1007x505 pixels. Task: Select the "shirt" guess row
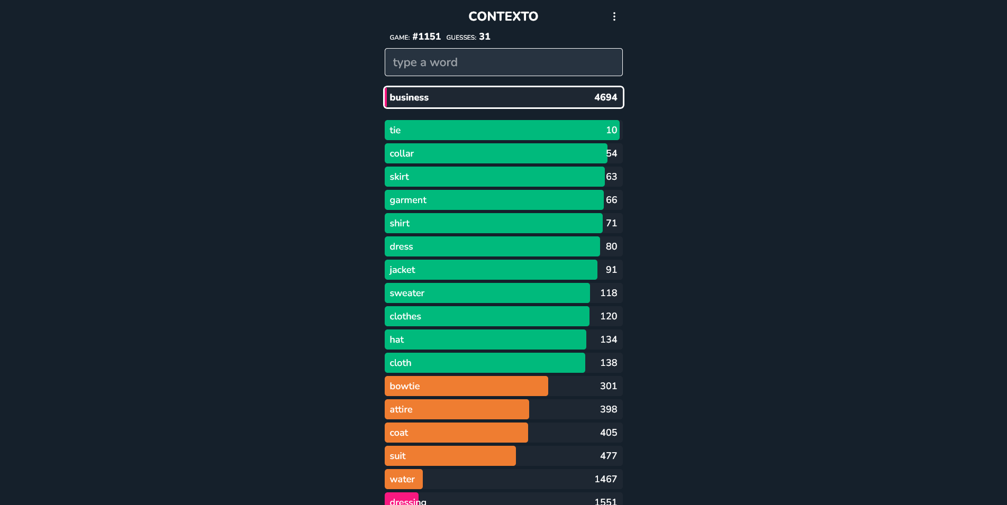click(503, 223)
